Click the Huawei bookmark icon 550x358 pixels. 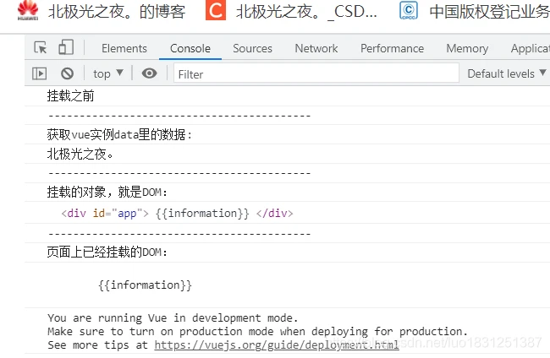[x=28, y=12]
